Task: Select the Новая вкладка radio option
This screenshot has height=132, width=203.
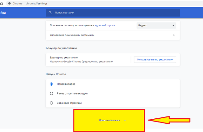Action: pos(51,84)
